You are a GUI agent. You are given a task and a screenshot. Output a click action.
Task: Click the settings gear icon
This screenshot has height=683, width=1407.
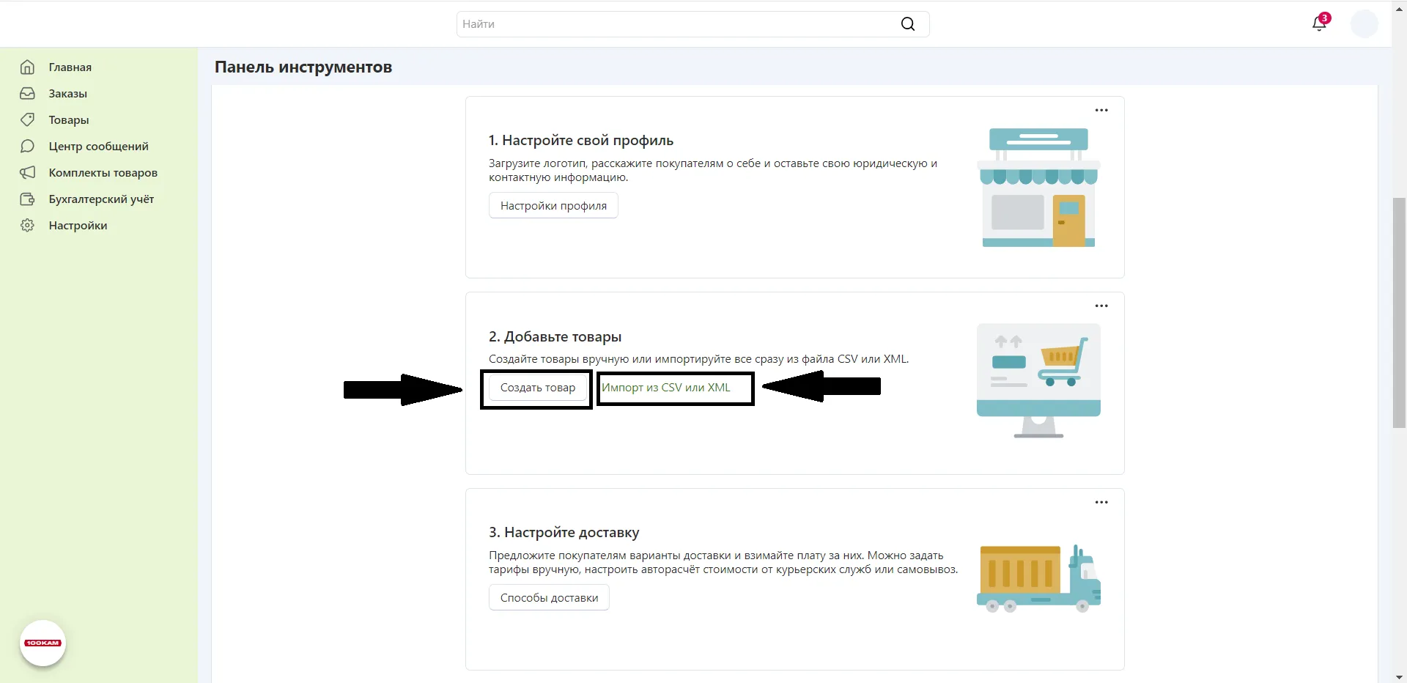click(27, 226)
